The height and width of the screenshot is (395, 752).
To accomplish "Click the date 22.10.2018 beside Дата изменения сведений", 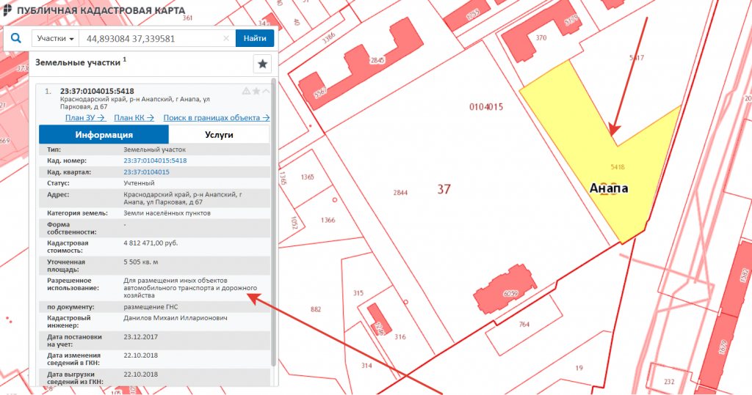I will tap(140, 355).
